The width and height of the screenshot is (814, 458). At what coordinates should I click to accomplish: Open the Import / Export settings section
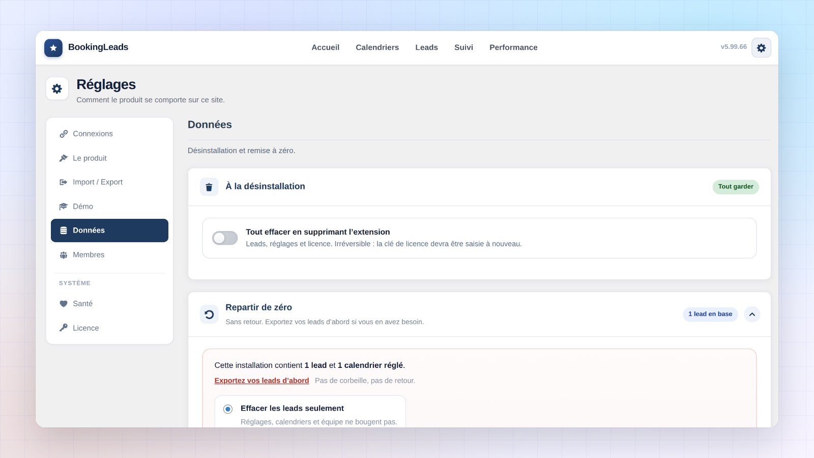[x=109, y=182]
